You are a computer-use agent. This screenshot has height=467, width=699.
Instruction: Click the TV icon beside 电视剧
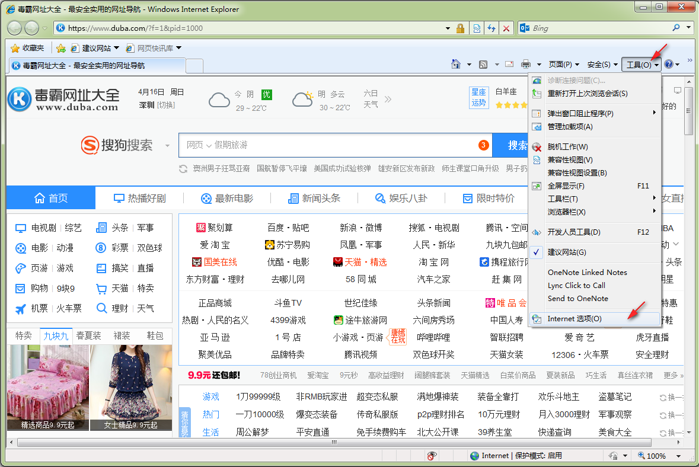pos(21,228)
